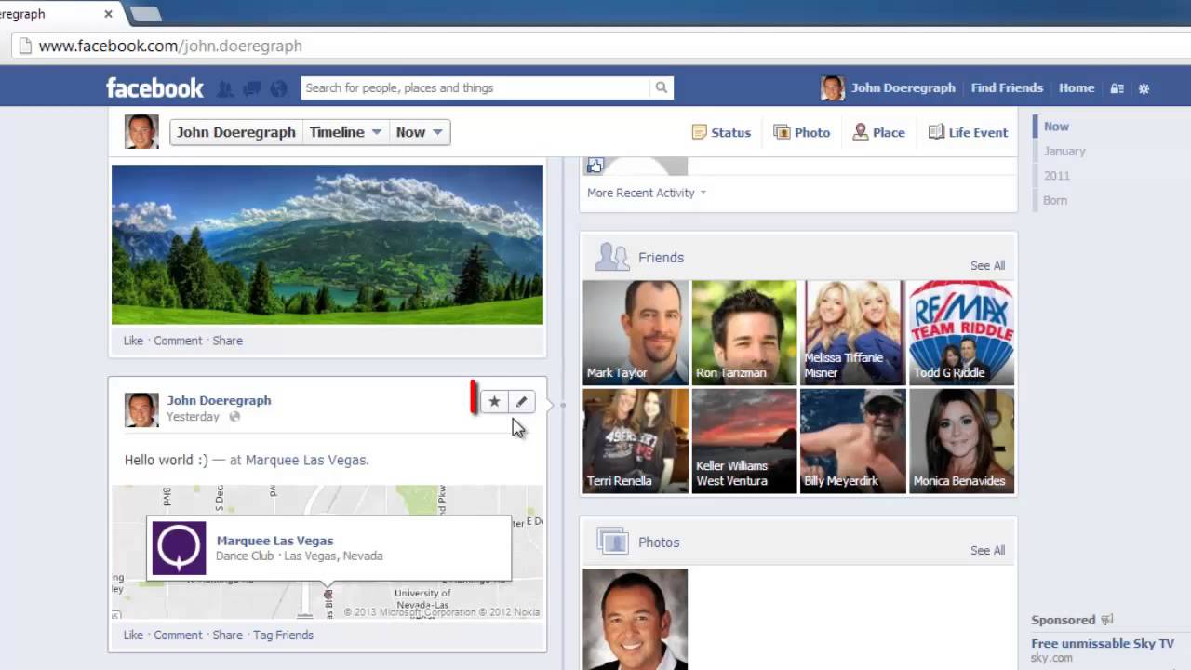Screen dimensions: 1191x670
Task: Click the Marquee Las Vegas logo icon
Action: 179,548
